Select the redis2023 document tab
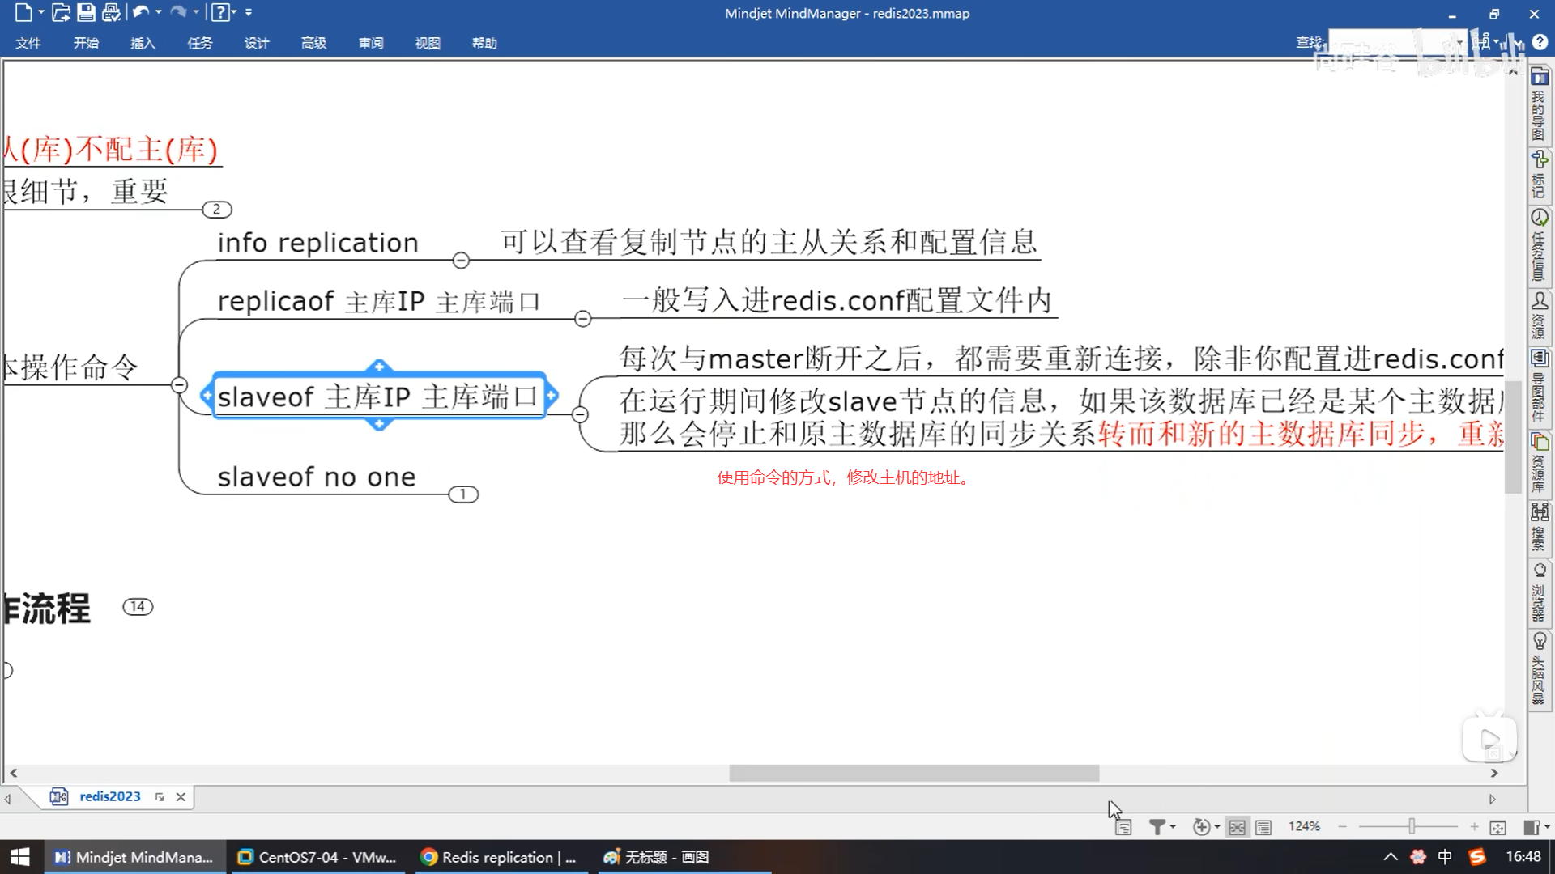The width and height of the screenshot is (1555, 874). point(109,796)
